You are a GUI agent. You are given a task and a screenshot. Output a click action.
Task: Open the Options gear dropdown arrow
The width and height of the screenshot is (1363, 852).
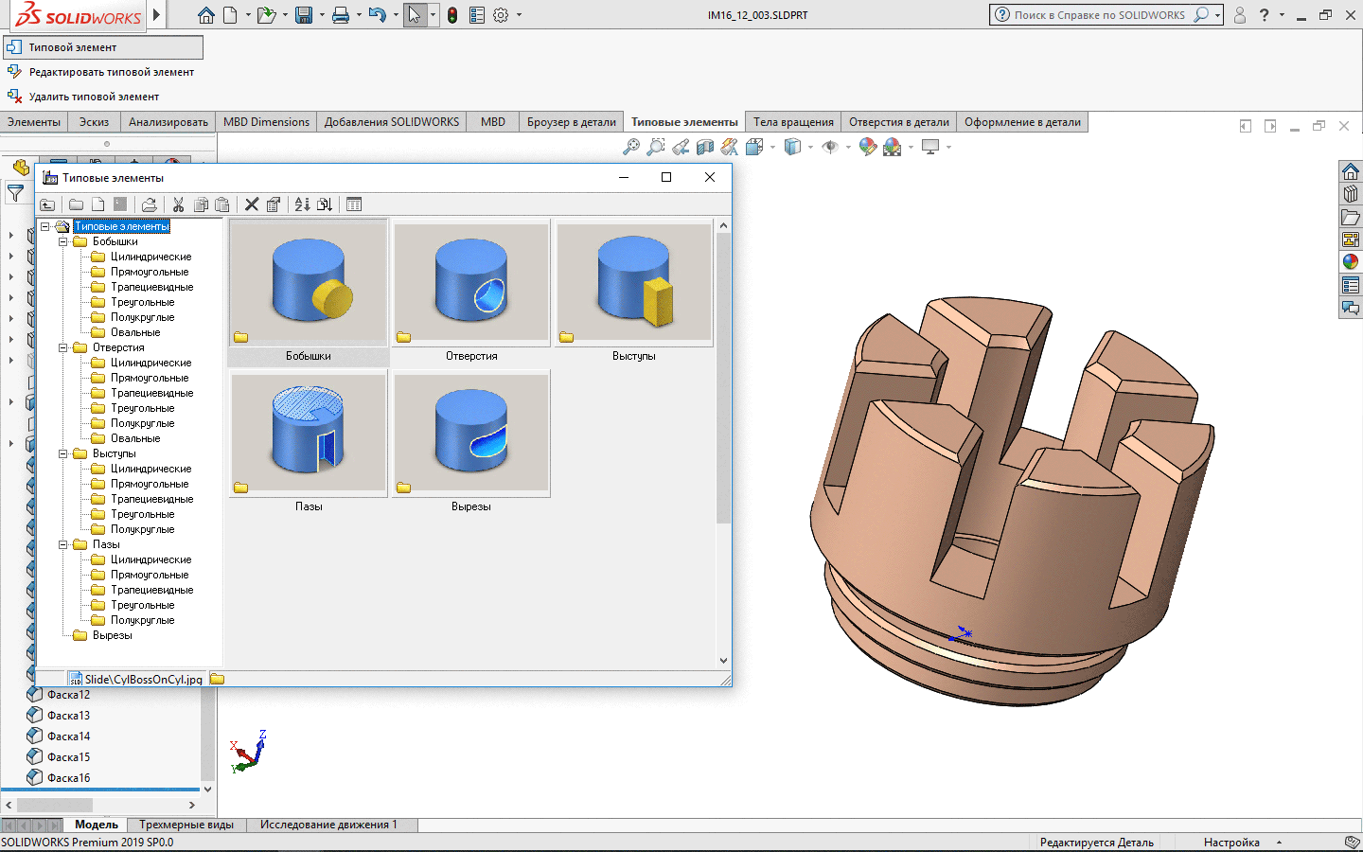(x=519, y=15)
